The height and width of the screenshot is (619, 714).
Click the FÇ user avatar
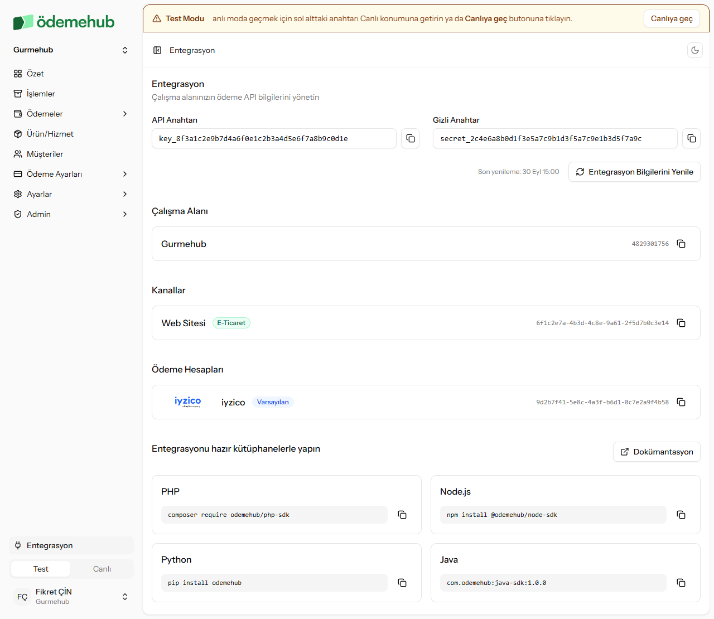[x=22, y=597]
